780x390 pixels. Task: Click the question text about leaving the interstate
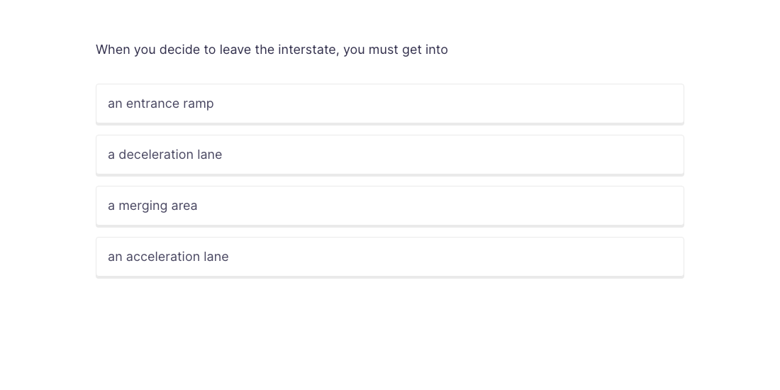[x=272, y=50]
